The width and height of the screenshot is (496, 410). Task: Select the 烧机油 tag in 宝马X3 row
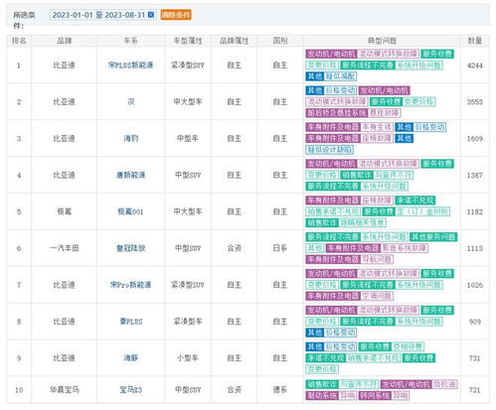point(445,384)
